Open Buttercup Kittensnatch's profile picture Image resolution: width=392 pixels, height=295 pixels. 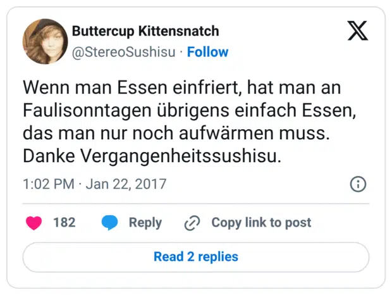[x=44, y=41]
